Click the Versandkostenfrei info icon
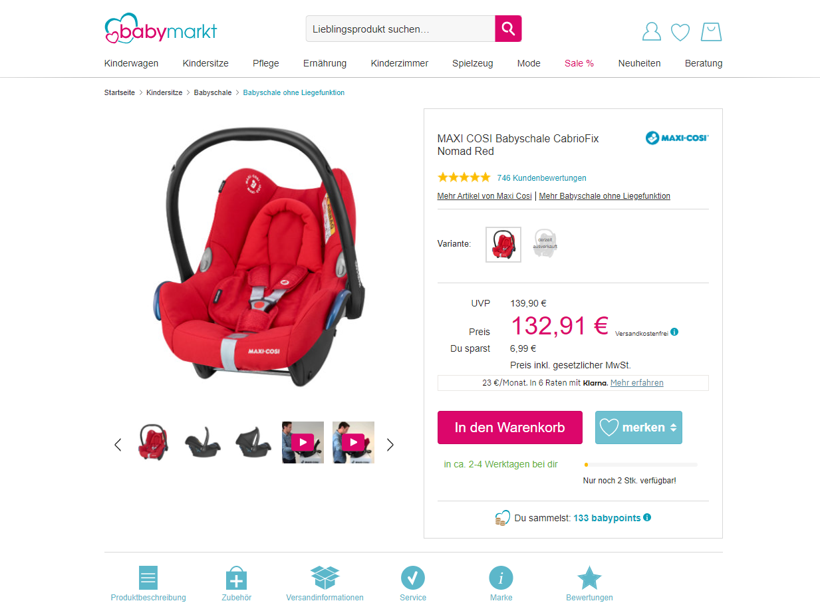This screenshot has height=615, width=820. [x=674, y=332]
